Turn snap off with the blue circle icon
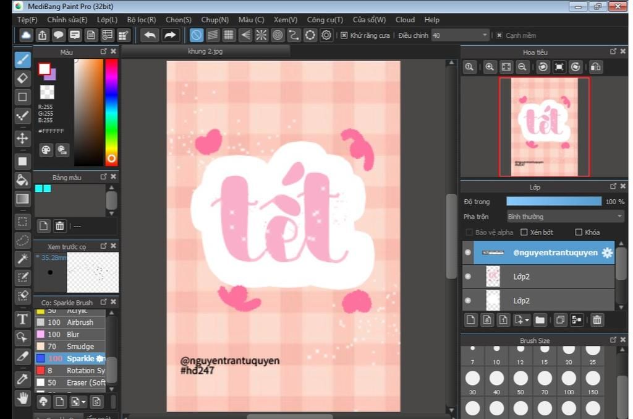 (x=196, y=35)
